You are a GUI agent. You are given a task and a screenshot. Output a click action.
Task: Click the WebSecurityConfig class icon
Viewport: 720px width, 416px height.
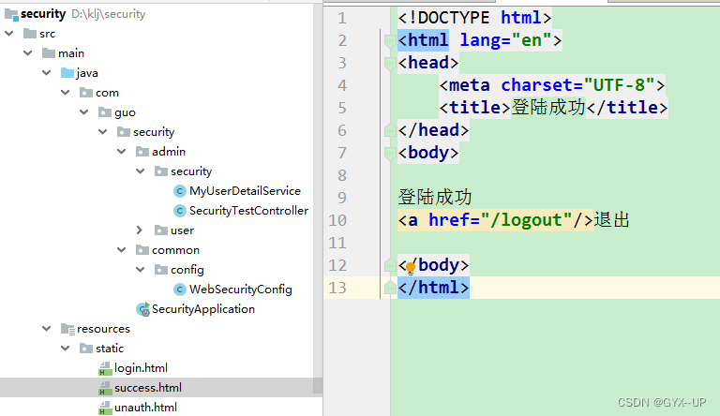180,290
